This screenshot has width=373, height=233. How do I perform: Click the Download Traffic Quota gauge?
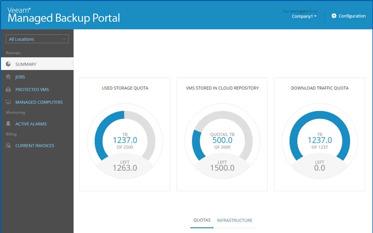320,141
